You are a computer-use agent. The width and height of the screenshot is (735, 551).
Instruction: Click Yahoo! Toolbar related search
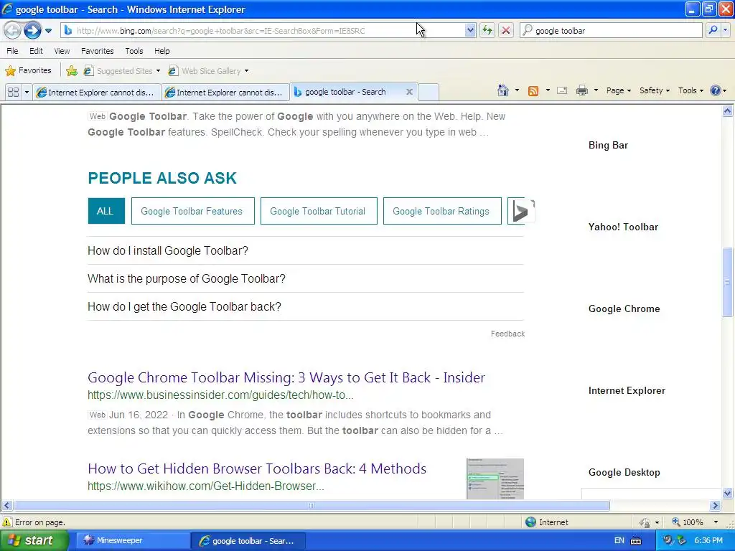tap(623, 227)
